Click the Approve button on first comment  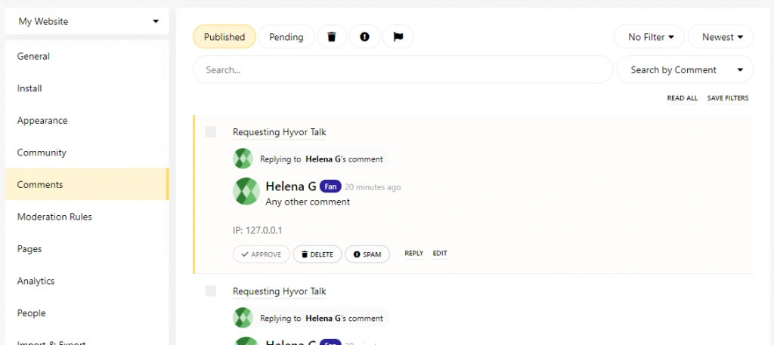[261, 254]
